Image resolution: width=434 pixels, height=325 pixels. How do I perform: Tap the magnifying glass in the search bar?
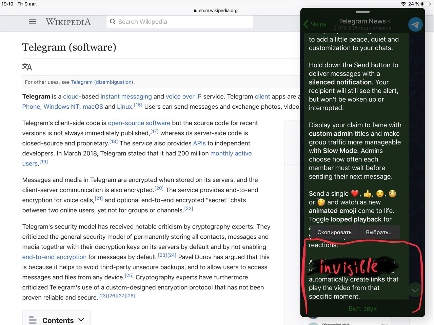click(x=112, y=22)
